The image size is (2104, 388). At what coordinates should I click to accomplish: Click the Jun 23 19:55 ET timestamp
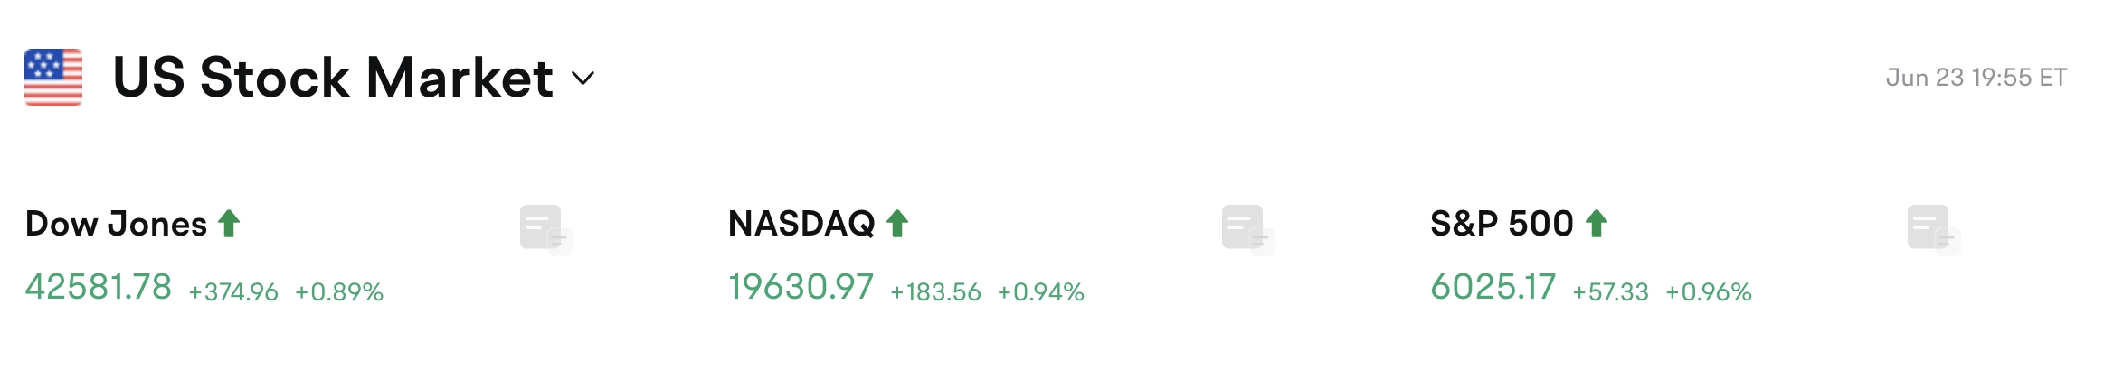1976,78
